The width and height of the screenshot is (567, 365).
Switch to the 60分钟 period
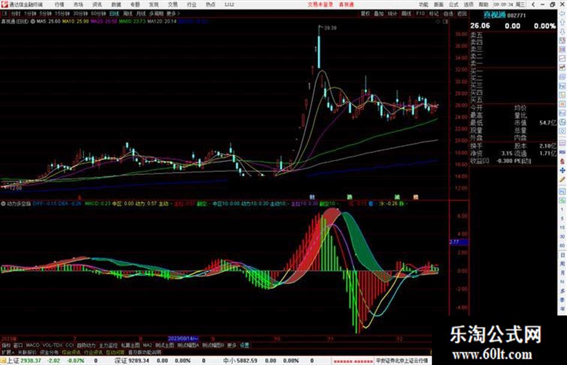[x=98, y=13]
